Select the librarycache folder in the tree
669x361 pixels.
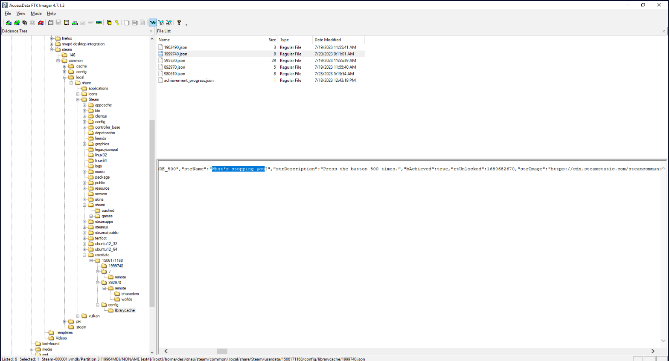click(125, 310)
